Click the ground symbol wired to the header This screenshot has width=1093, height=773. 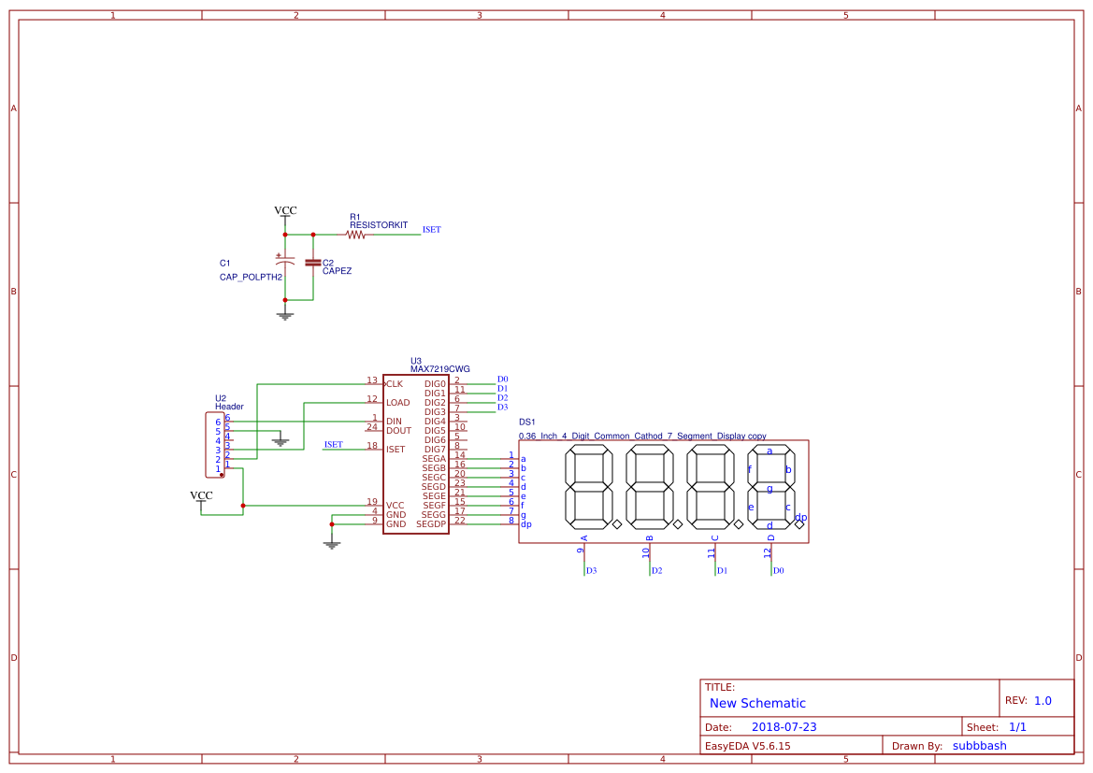click(x=280, y=441)
